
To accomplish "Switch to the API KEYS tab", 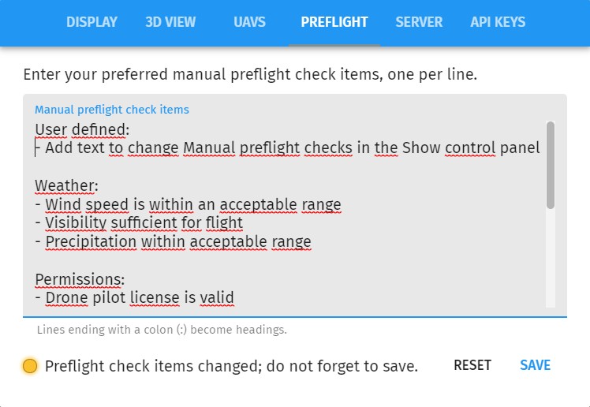I will [498, 22].
